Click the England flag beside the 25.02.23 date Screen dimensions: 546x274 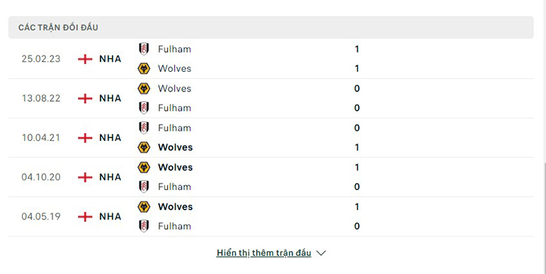coord(85,59)
